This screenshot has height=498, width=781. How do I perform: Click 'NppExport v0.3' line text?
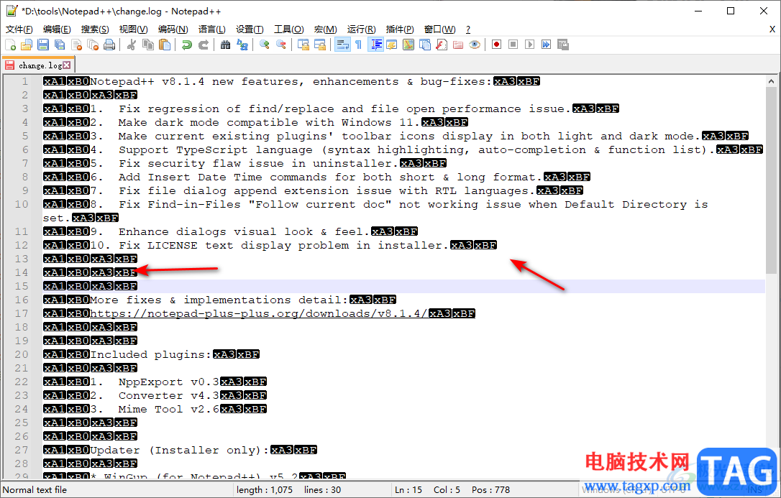click(169, 382)
